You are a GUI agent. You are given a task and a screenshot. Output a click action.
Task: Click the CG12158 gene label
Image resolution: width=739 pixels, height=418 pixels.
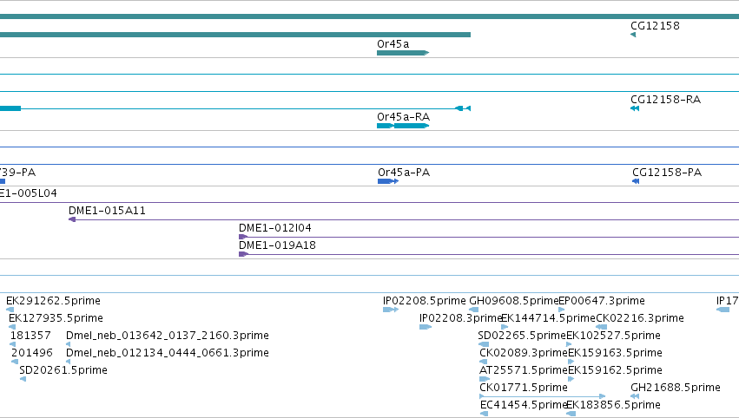[x=655, y=26]
